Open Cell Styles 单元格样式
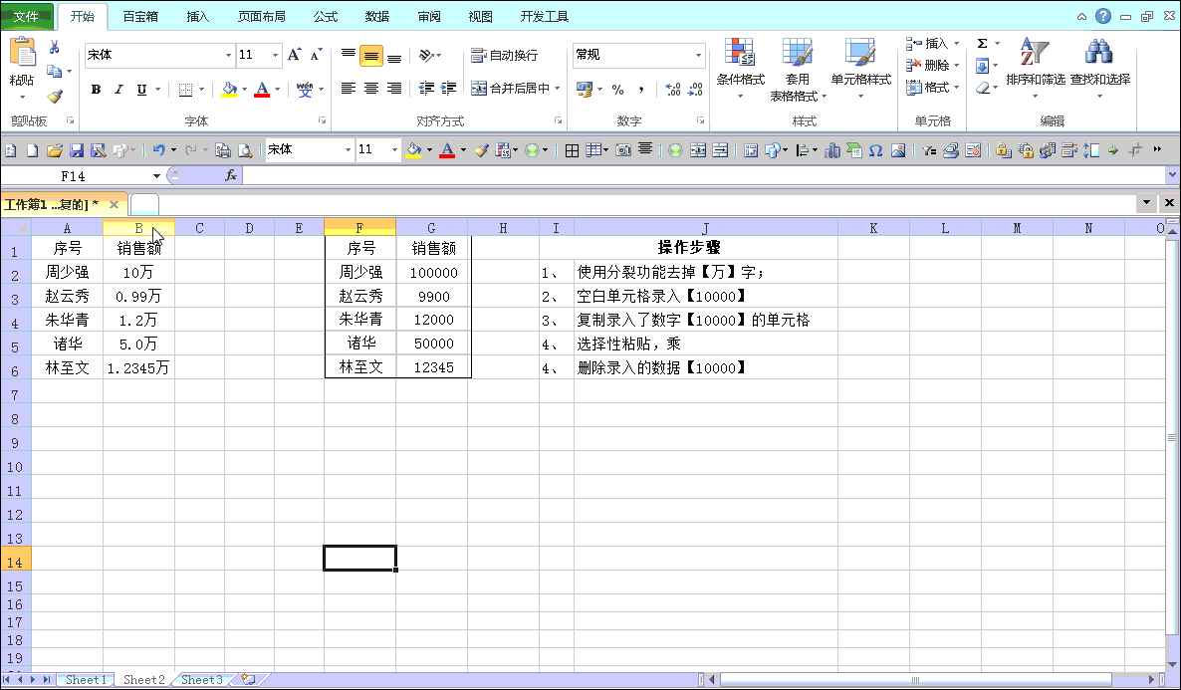This screenshot has width=1181, height=690. coord(861,69)
